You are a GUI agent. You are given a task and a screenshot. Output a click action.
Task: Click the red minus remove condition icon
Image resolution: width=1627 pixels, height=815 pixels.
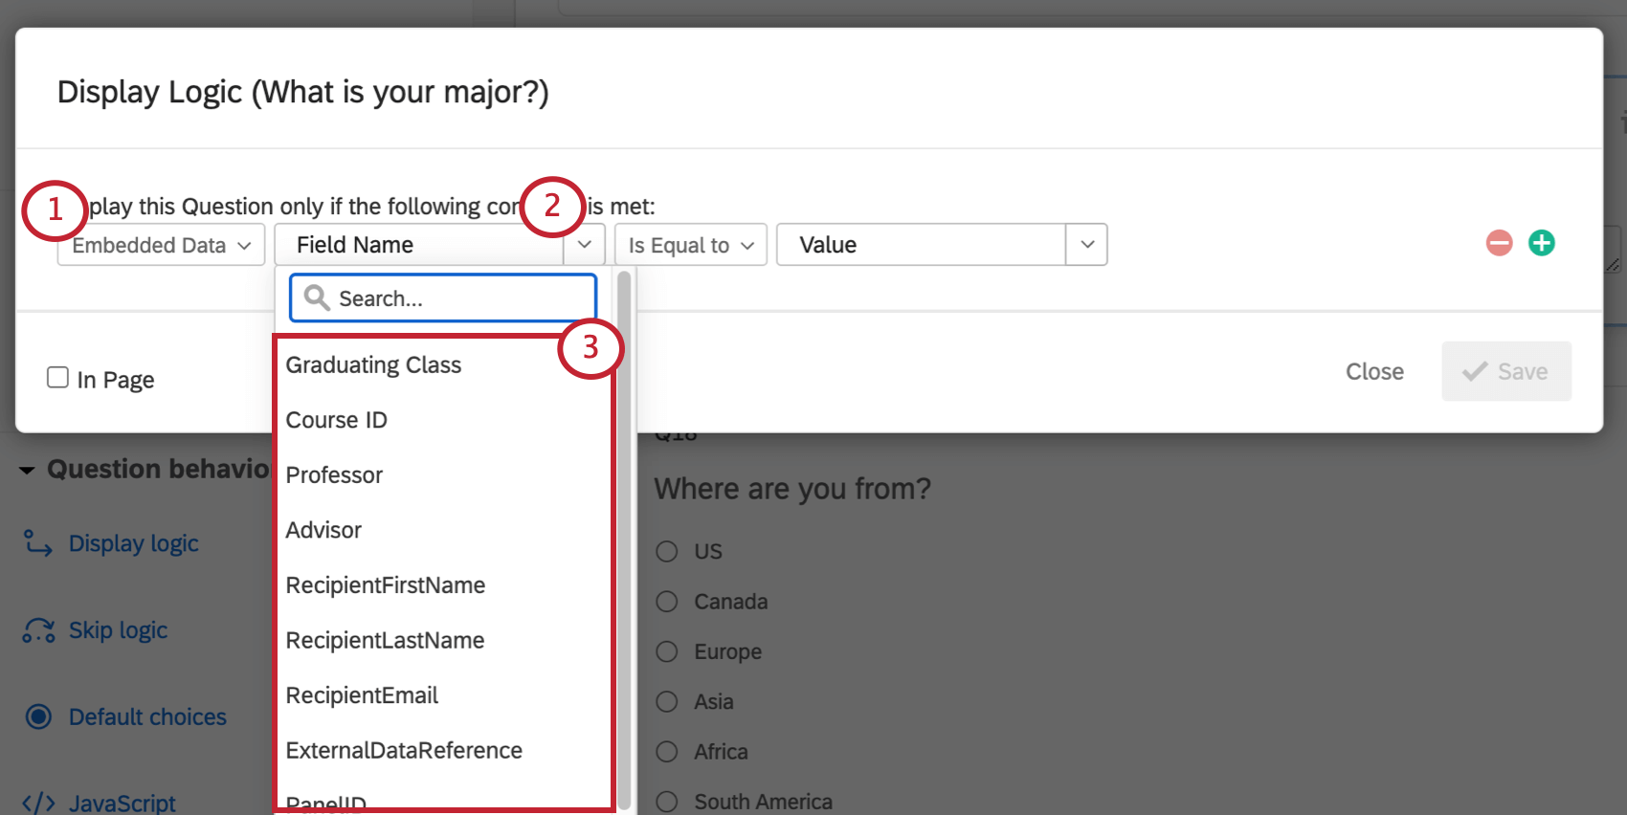(1499, 243)
